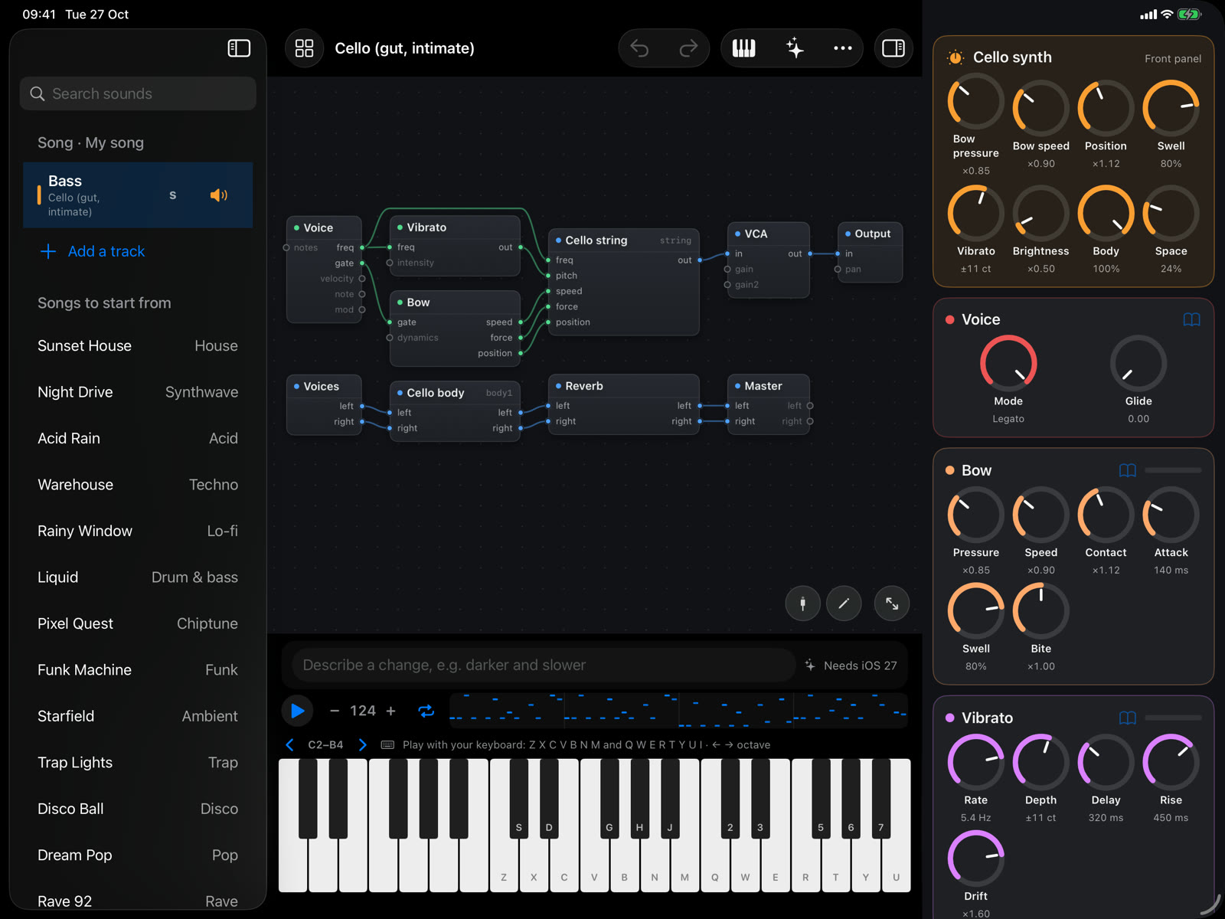Mute the Bass track speaker
This screenshot has height=919, width=1225.
click(219, 195)
